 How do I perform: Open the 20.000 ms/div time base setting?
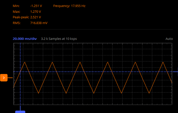point(25,39)
